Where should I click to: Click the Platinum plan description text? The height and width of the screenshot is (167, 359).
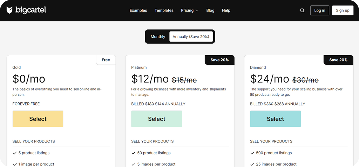point(178,92)
